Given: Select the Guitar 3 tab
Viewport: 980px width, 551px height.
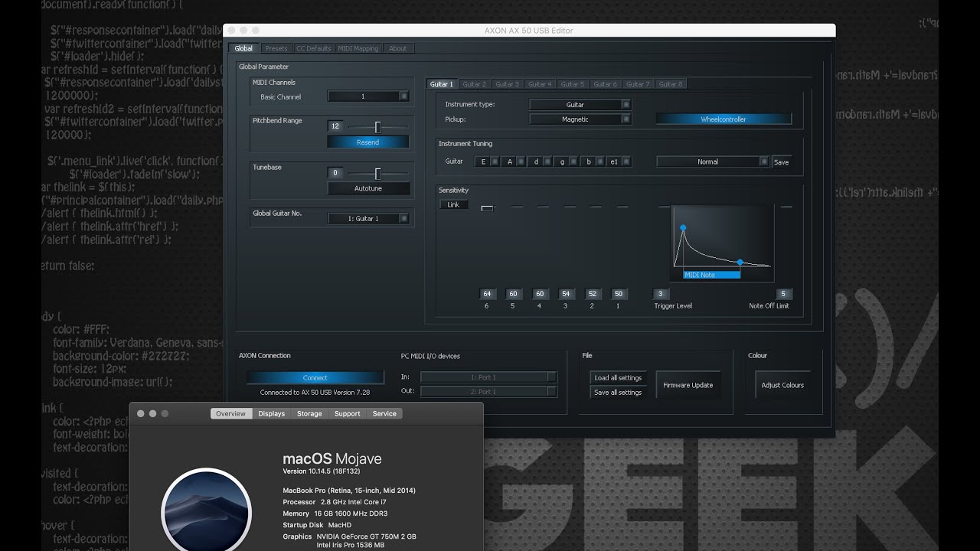Looking at the screenshot, I should pos(507,84).
